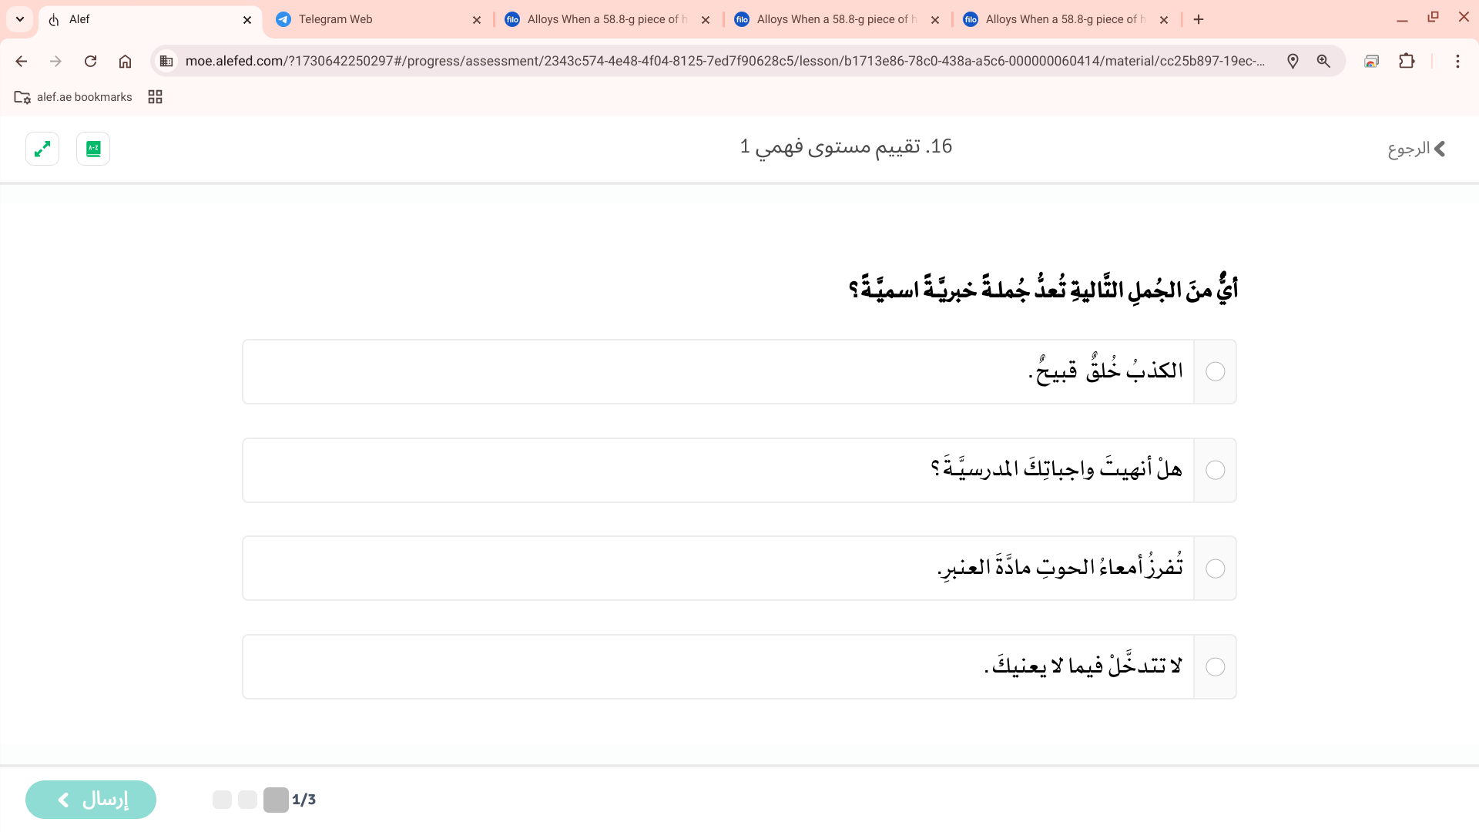The width and height of the screenshot is (1479, 832).
Task: Click the current question progress square
Action: click(x=276, y=800)
